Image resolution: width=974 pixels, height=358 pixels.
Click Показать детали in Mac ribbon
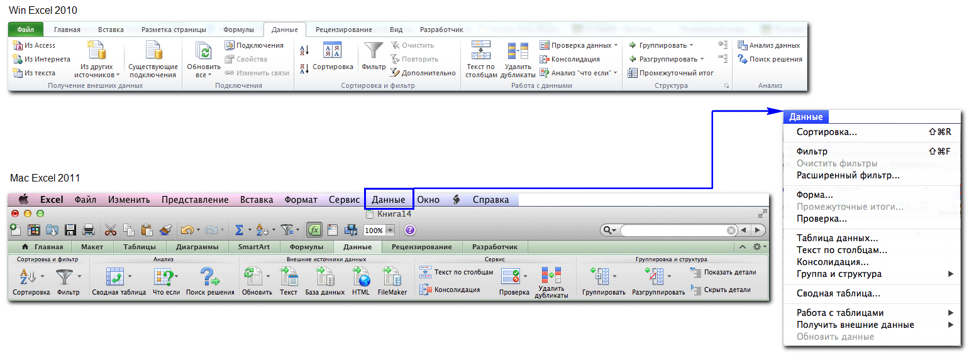(x=723, y=272)
